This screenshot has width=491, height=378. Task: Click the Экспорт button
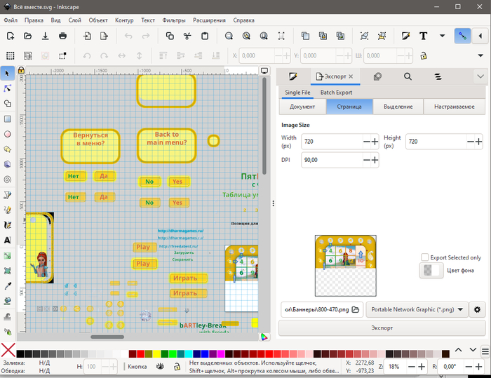[x=382, y=328]
